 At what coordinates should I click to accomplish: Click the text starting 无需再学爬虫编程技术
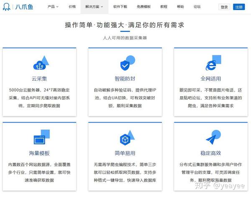click(x=125, y=172)
